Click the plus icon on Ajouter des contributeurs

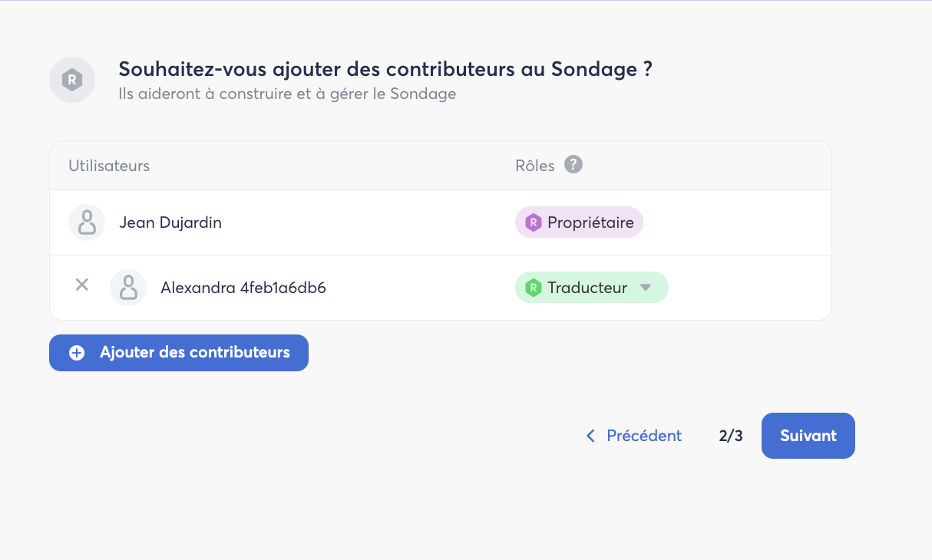click(x=77, y=353)
